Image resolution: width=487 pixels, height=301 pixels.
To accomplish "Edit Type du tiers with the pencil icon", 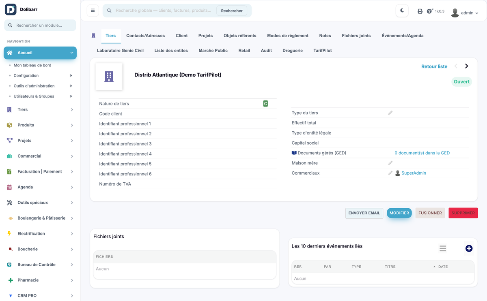I will 390,113.
